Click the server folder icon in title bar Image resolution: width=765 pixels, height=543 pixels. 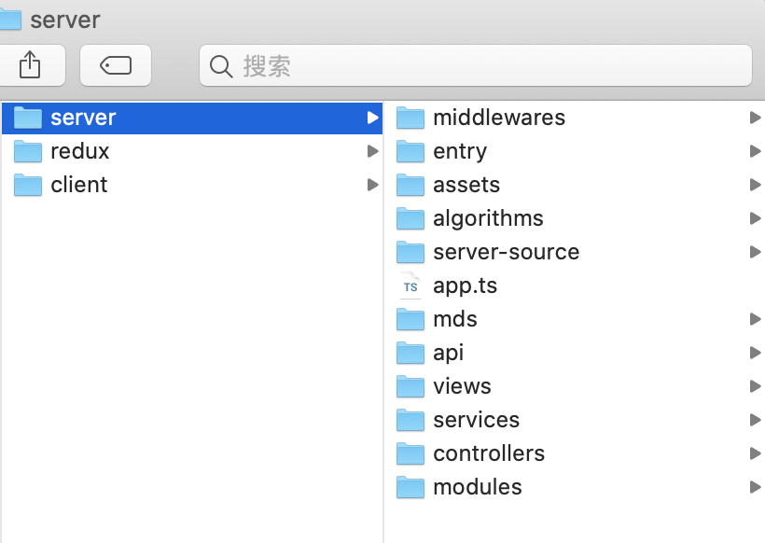(10, 19)
